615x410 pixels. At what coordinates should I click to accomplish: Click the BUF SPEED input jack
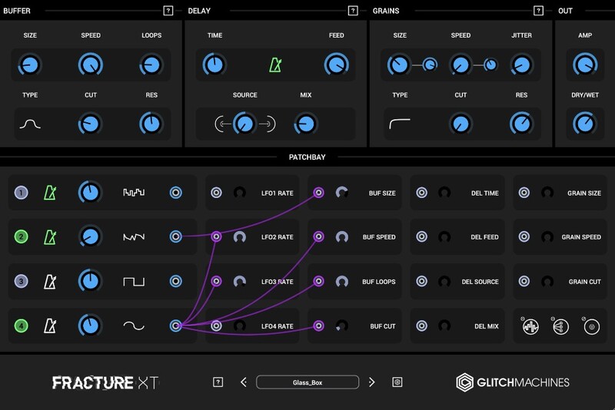[318, 236]
